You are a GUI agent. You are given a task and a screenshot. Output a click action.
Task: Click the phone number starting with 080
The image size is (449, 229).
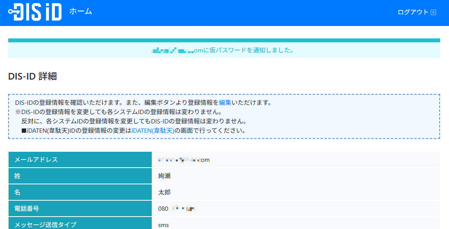[x=176, y=209]
